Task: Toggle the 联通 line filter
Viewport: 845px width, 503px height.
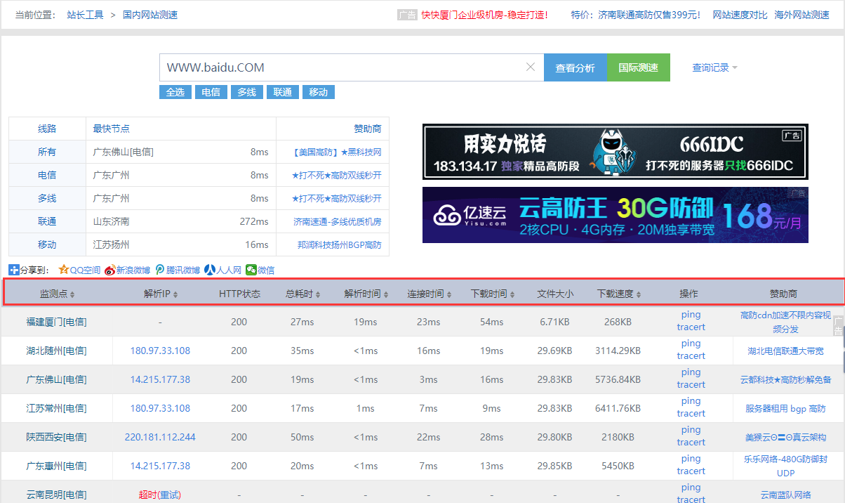Action: (x=283, y=92)
